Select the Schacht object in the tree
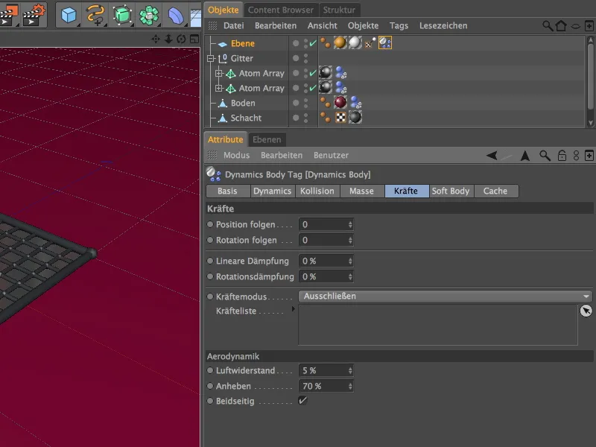 coord(246,118)
